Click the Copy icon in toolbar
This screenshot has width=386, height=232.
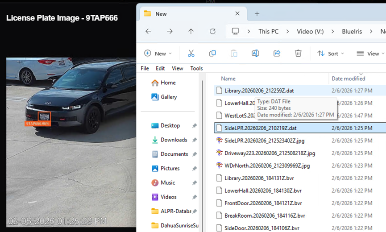pos(212,54)
